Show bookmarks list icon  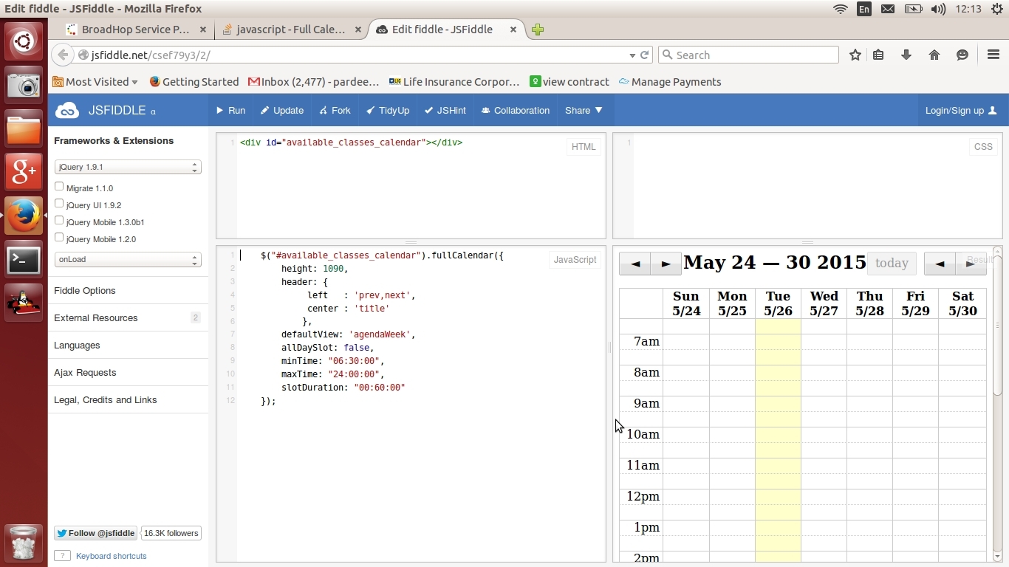(x=879, y=55)
